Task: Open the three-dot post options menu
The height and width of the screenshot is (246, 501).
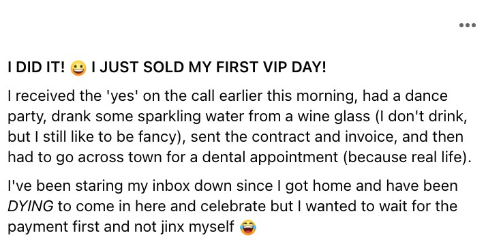Action: tap(468, 25)
